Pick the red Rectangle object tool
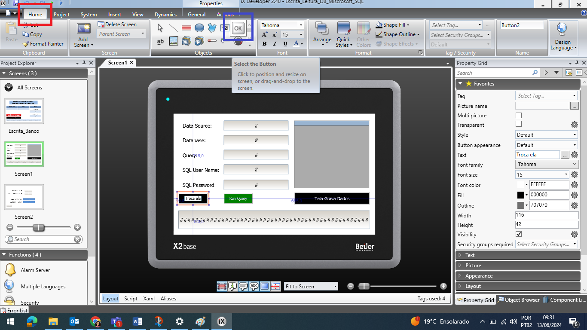587x330 pixels. (186, 28)
